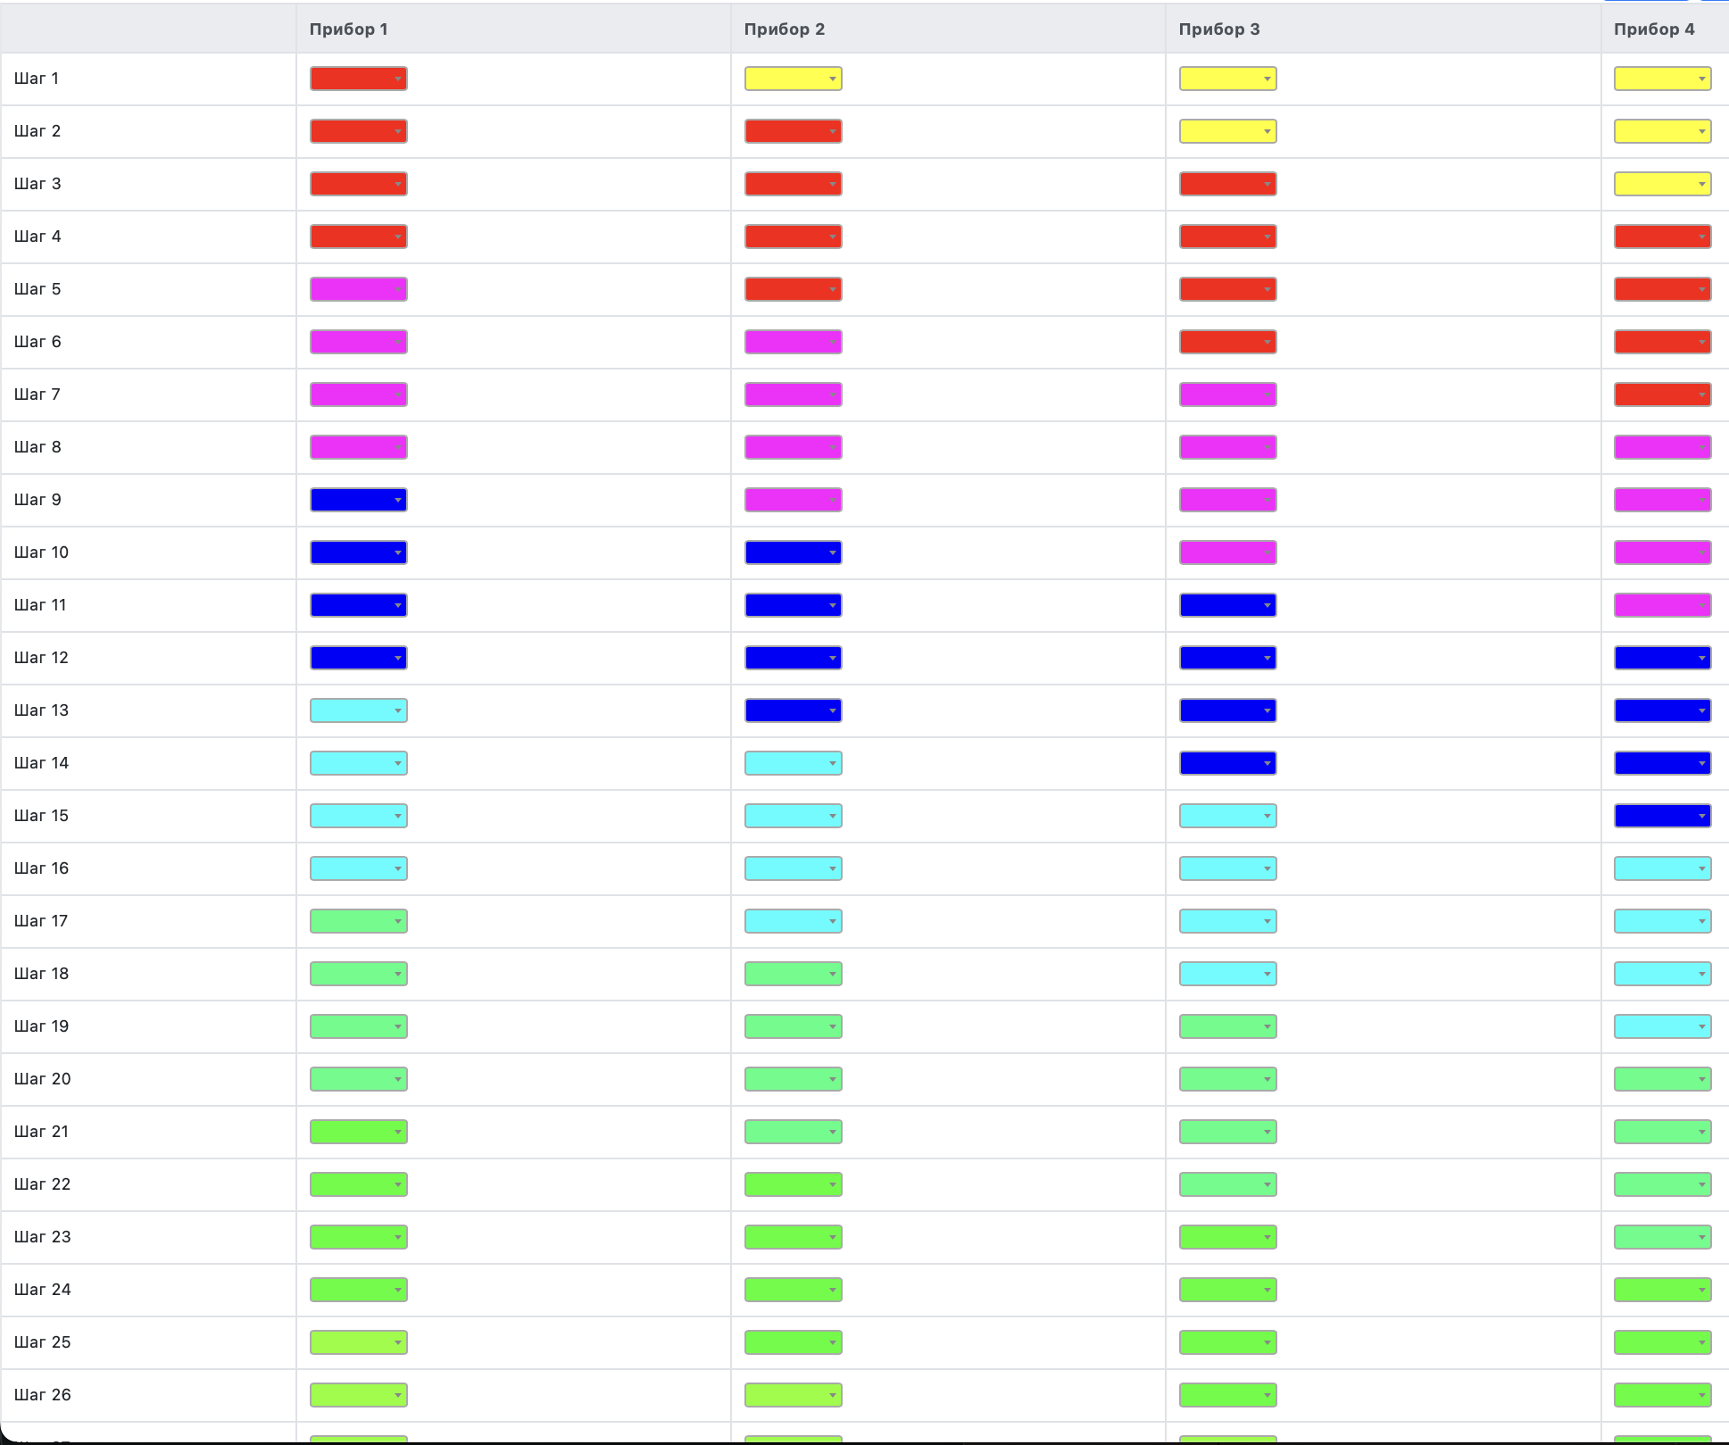Open the Шаг 11 Прибор 4 magenta dropdown

tap(1663, 605)
